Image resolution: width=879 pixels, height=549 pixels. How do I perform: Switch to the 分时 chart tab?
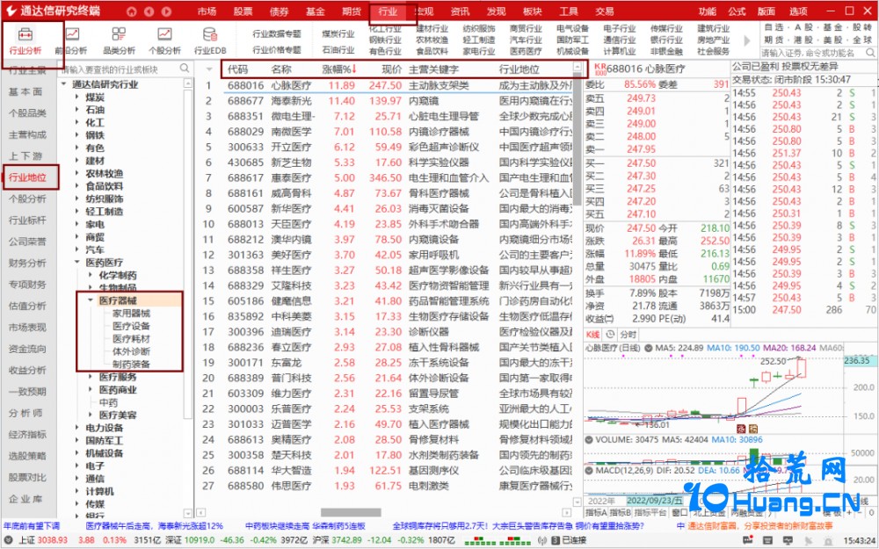coord(628,335)
